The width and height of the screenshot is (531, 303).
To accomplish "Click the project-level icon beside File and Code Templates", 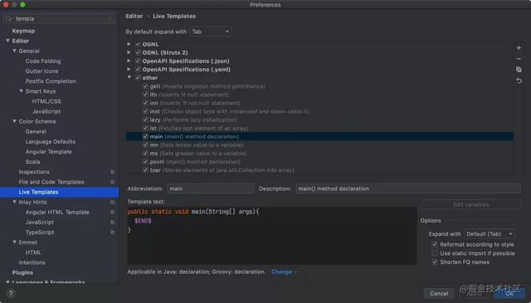I will [x=112, y=182].
